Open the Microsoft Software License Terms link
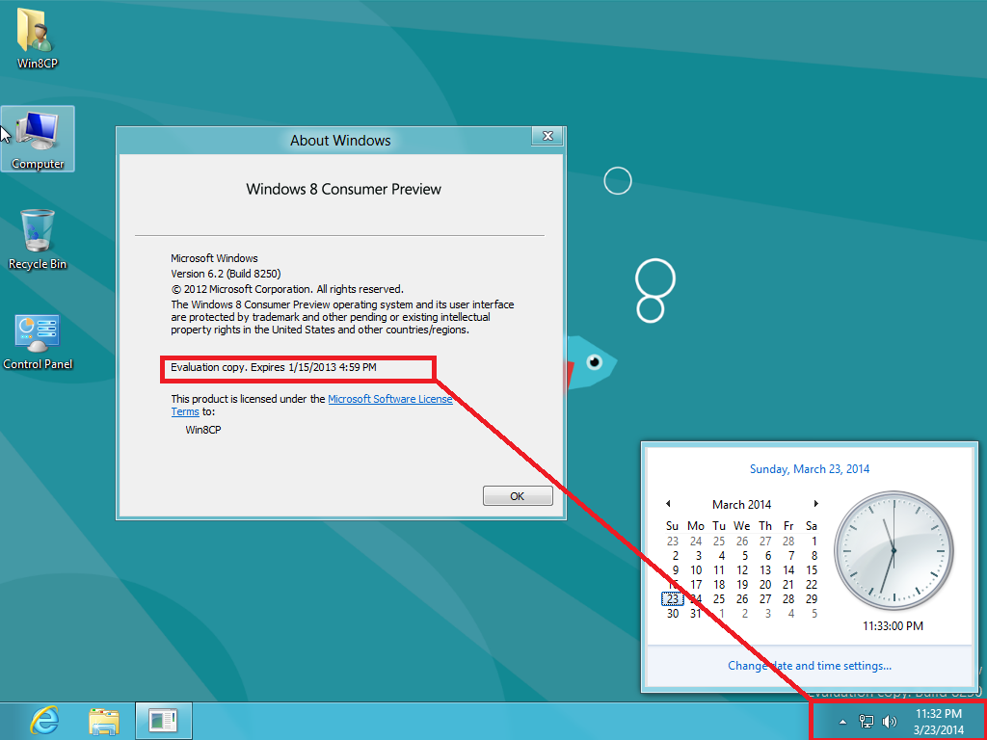 click(x=389, y=399)
